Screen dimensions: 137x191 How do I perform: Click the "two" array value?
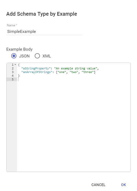click(74, 72)
